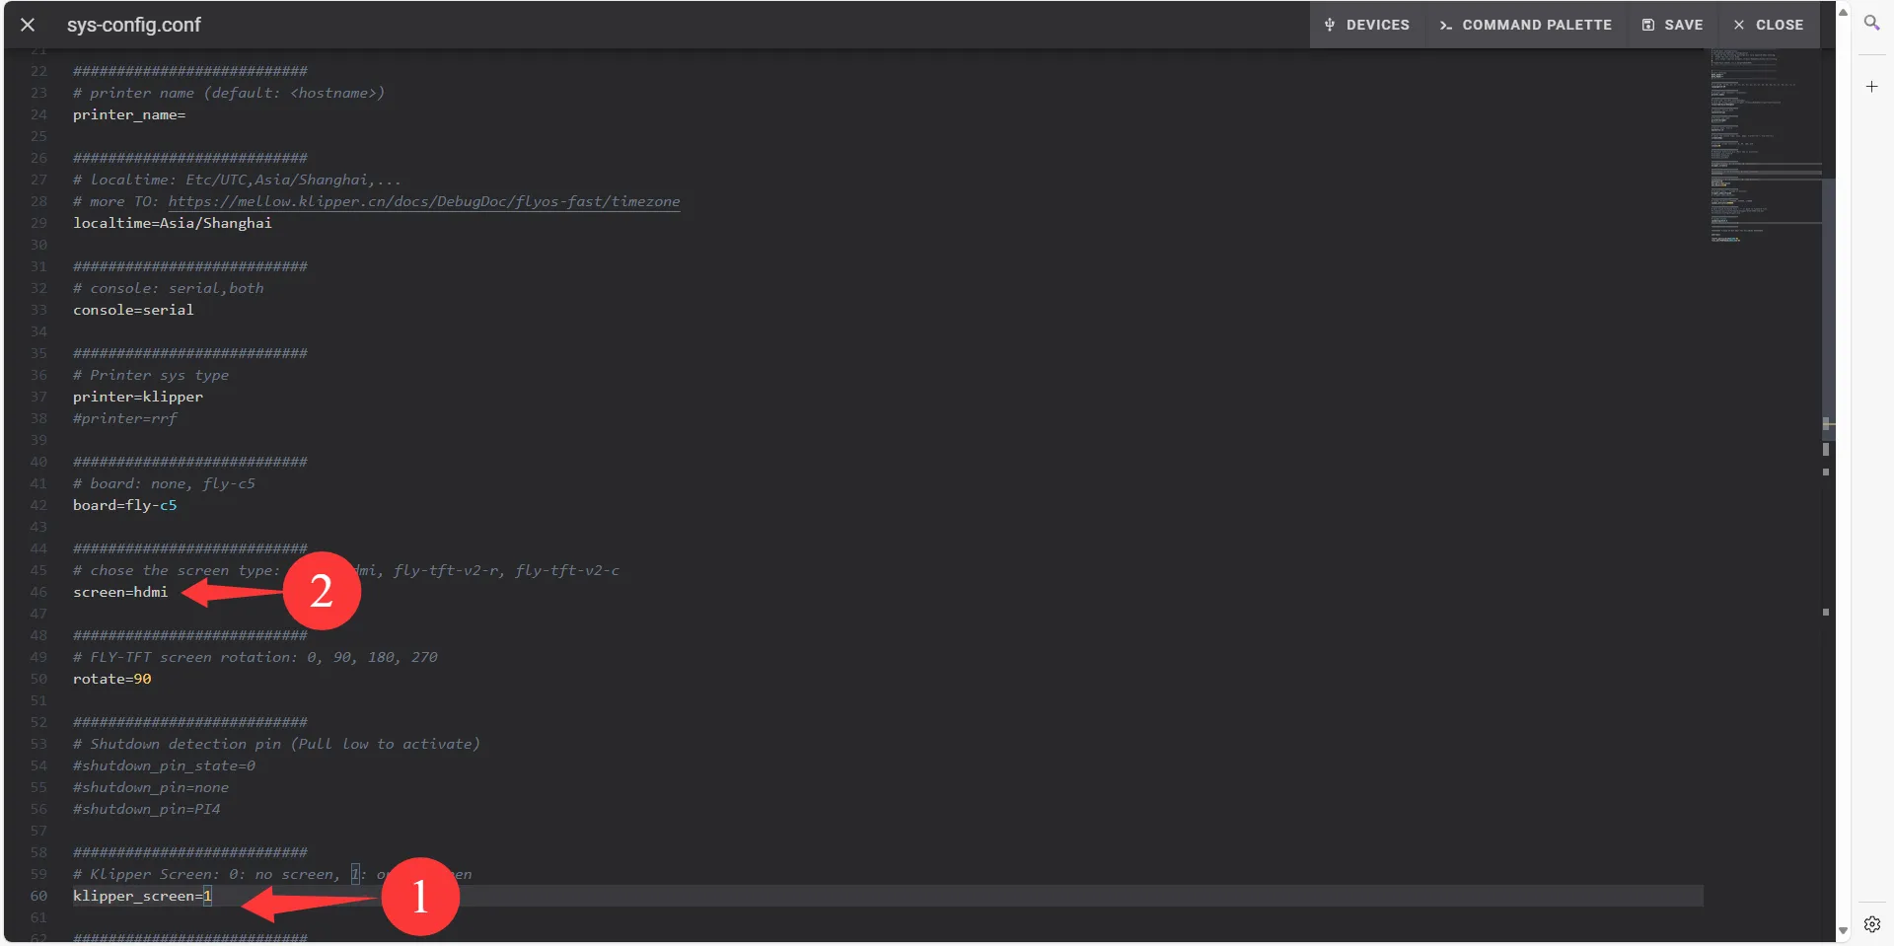Screen dimensions: 1894x946
Task: Click the scroll down arrow
Action: coord(1843,930)
